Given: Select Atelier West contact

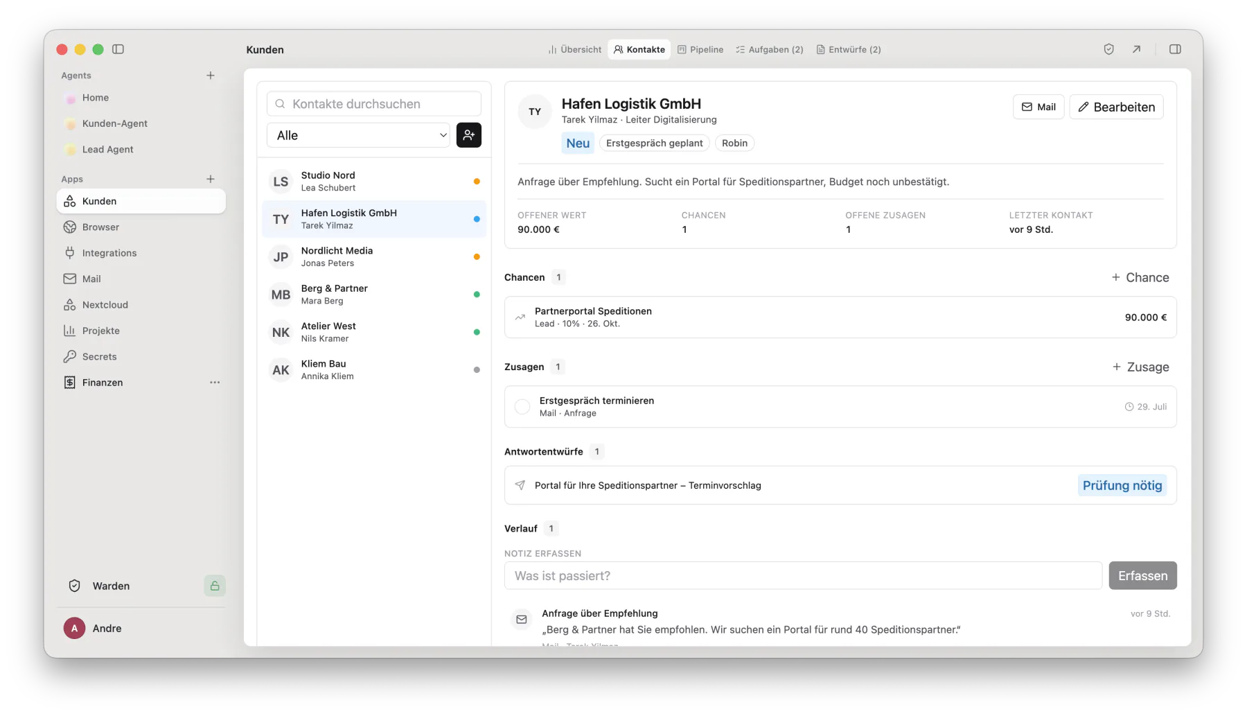Looking at the screenshot, I should 374,332.
